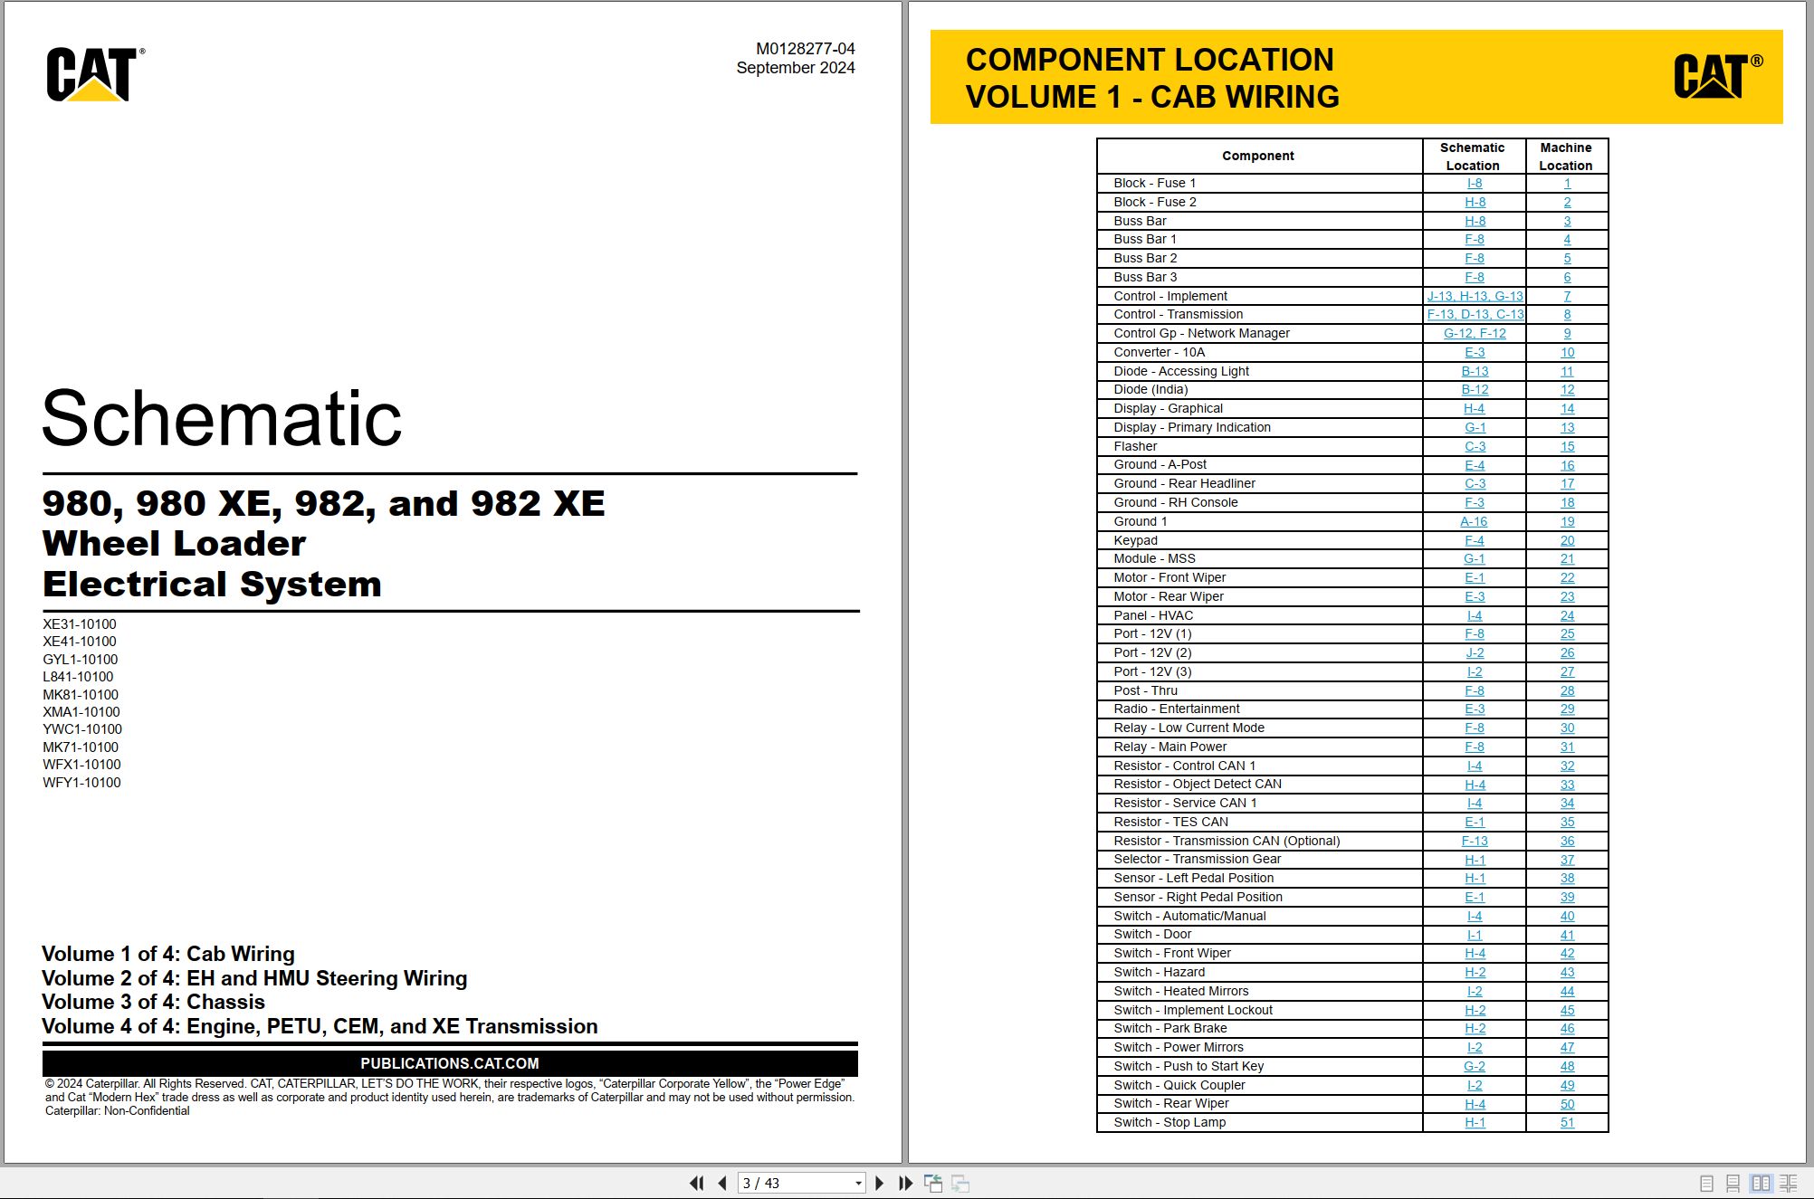Open G-2 link for Switch - Push to Start Key
Image resolution: width=1814 pixels, height=1199 pixels.
(x=1475, y=1066)
